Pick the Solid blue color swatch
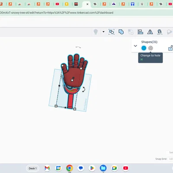173x173 pixels. (144, 48)
